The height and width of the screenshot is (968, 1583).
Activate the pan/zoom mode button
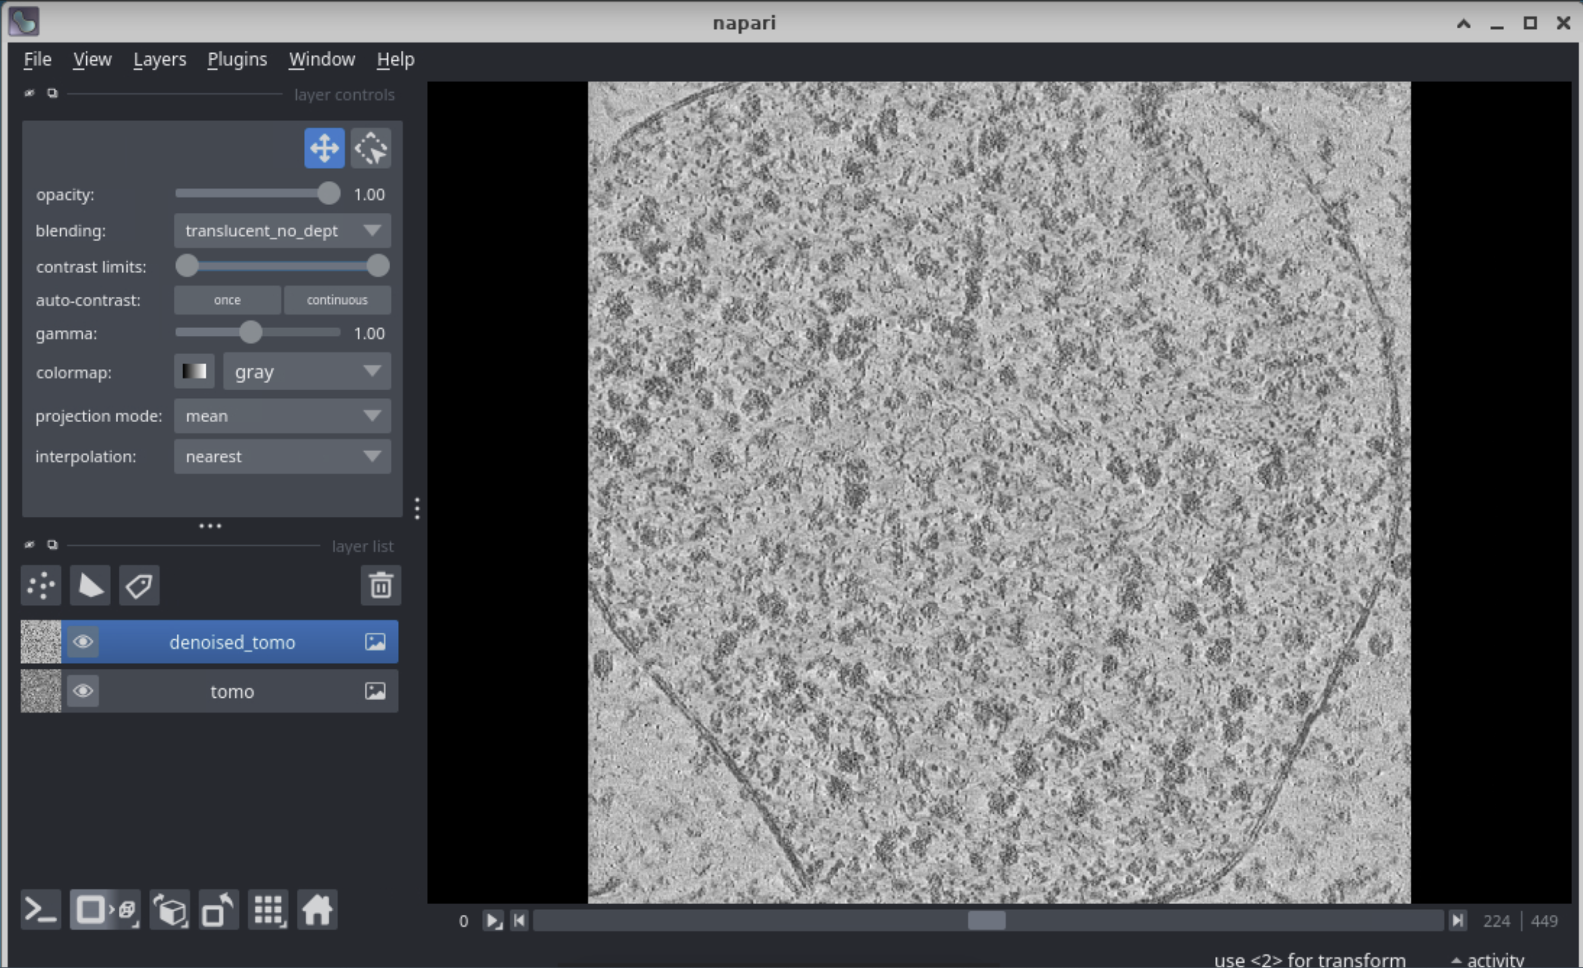tap(324, 148)
